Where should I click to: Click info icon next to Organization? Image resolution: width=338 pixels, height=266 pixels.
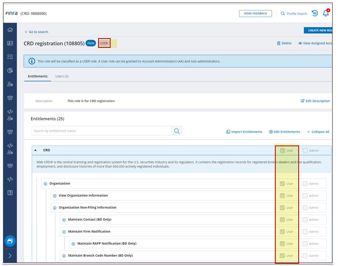pyautogui.click(x=46, y=184)
